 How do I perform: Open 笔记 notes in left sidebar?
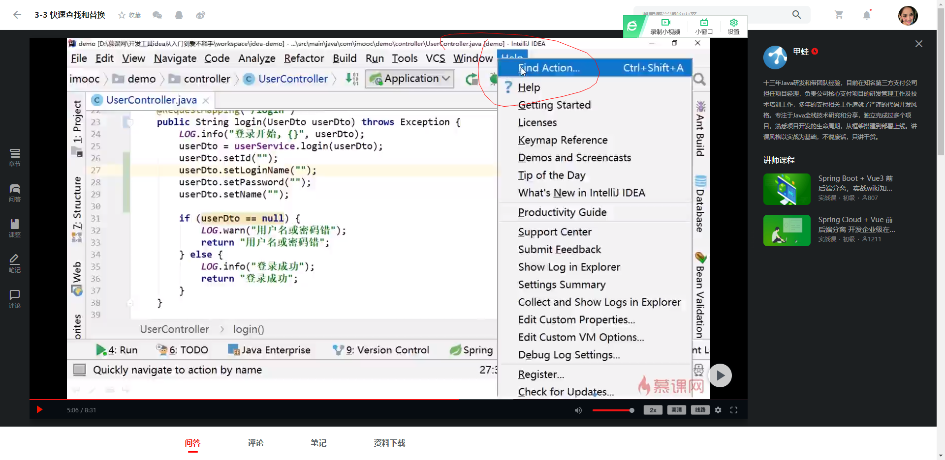15,264
